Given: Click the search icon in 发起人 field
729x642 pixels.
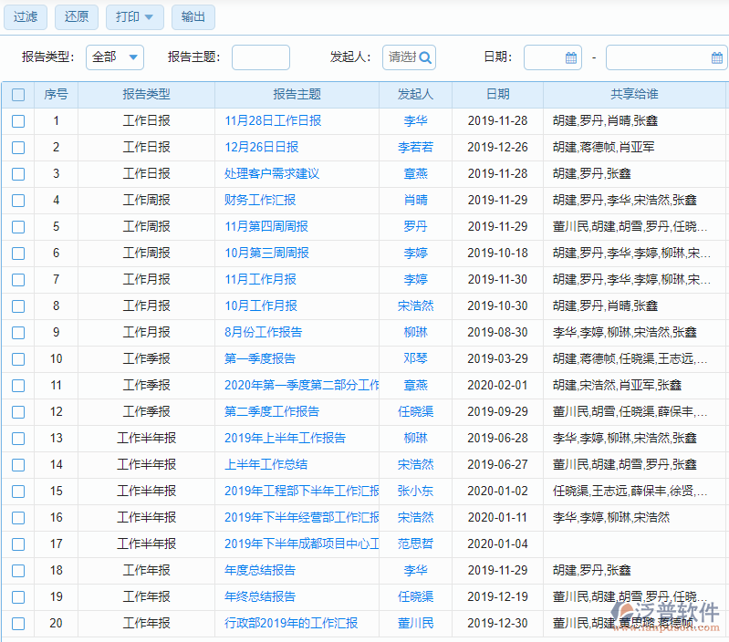Looking at the screenshot, I should click(x=425, y=57).
